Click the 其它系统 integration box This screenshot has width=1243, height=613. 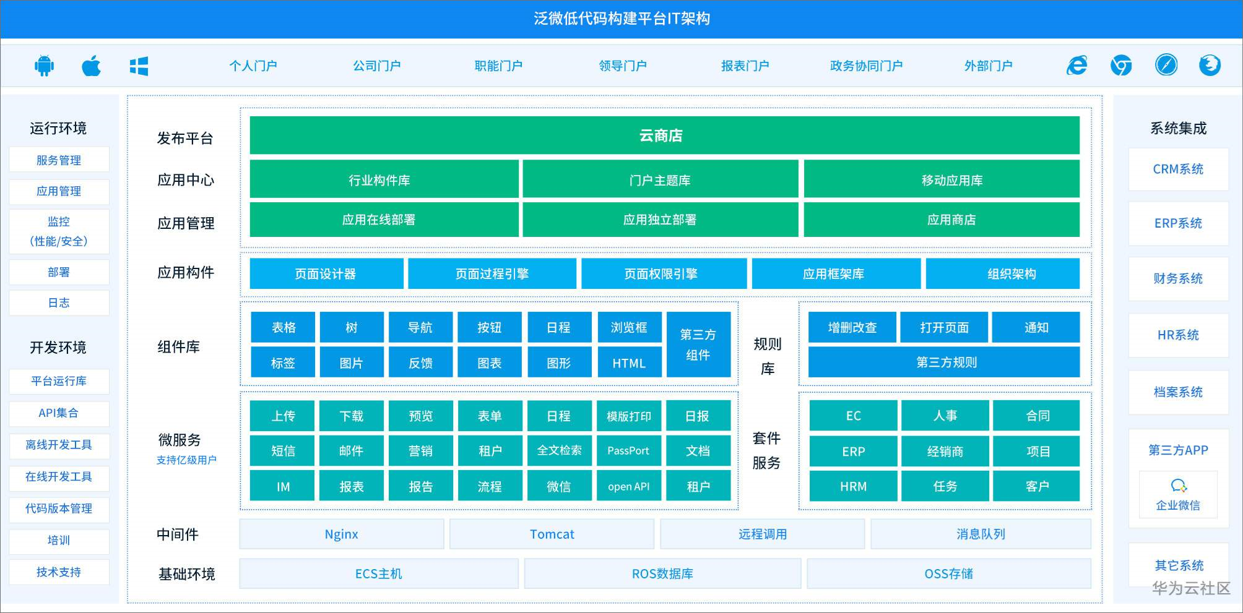tap(1178, 565)
